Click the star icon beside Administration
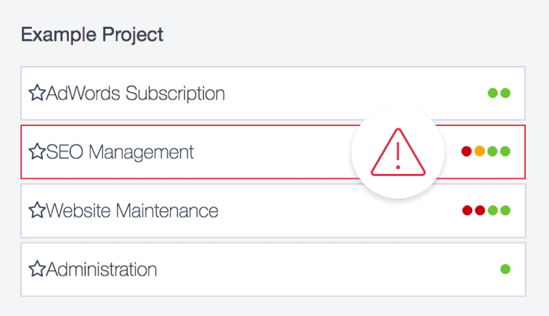 [36, 270]
